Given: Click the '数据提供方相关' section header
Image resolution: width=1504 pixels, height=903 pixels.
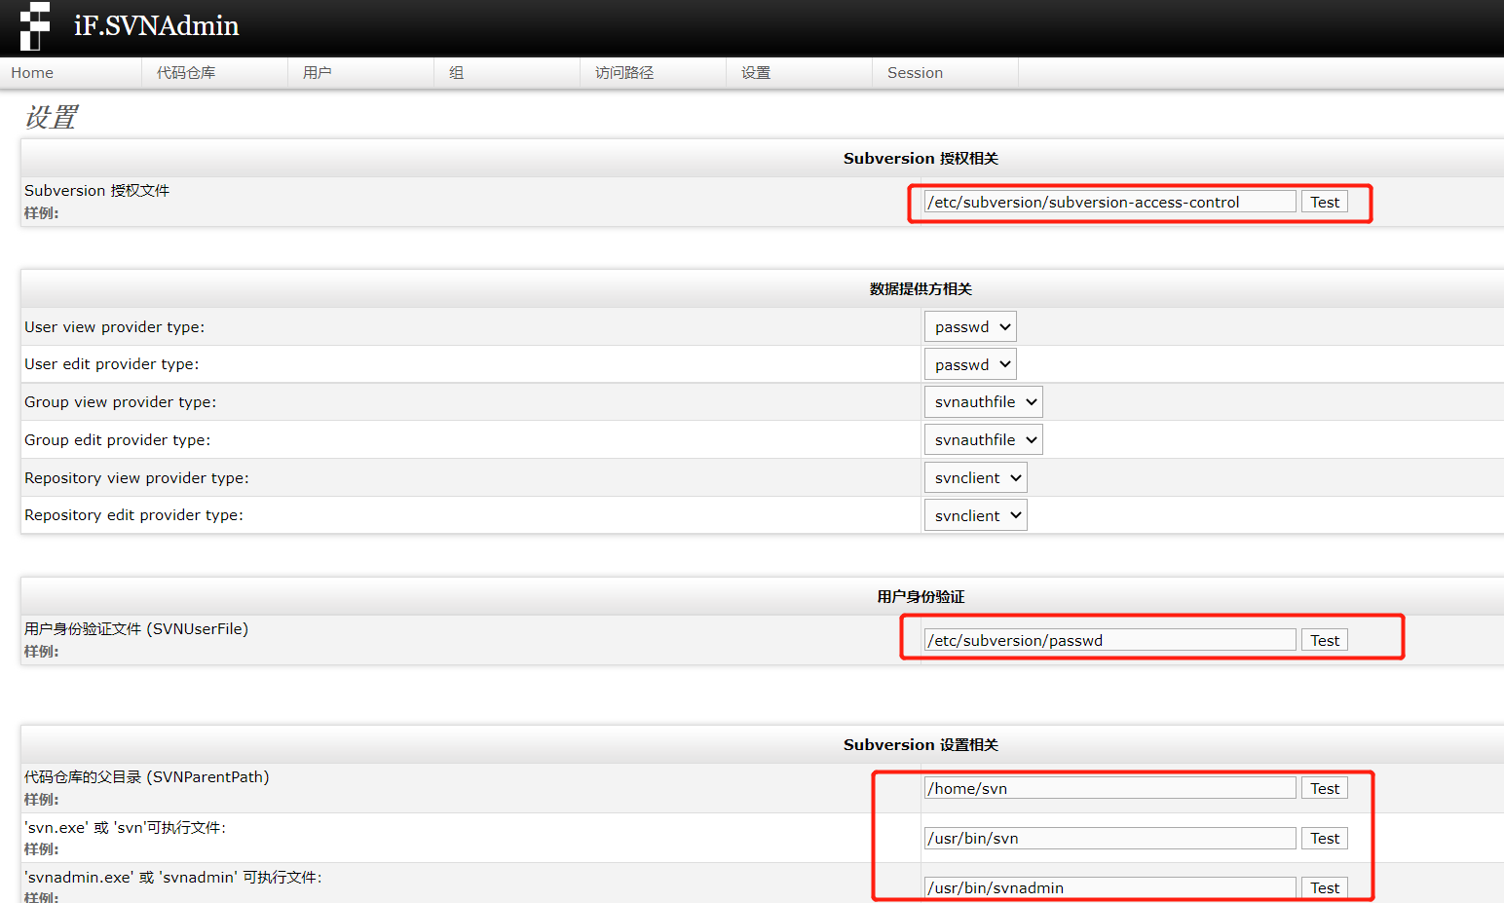Looking at the screenshot, I should pos(921,289).
